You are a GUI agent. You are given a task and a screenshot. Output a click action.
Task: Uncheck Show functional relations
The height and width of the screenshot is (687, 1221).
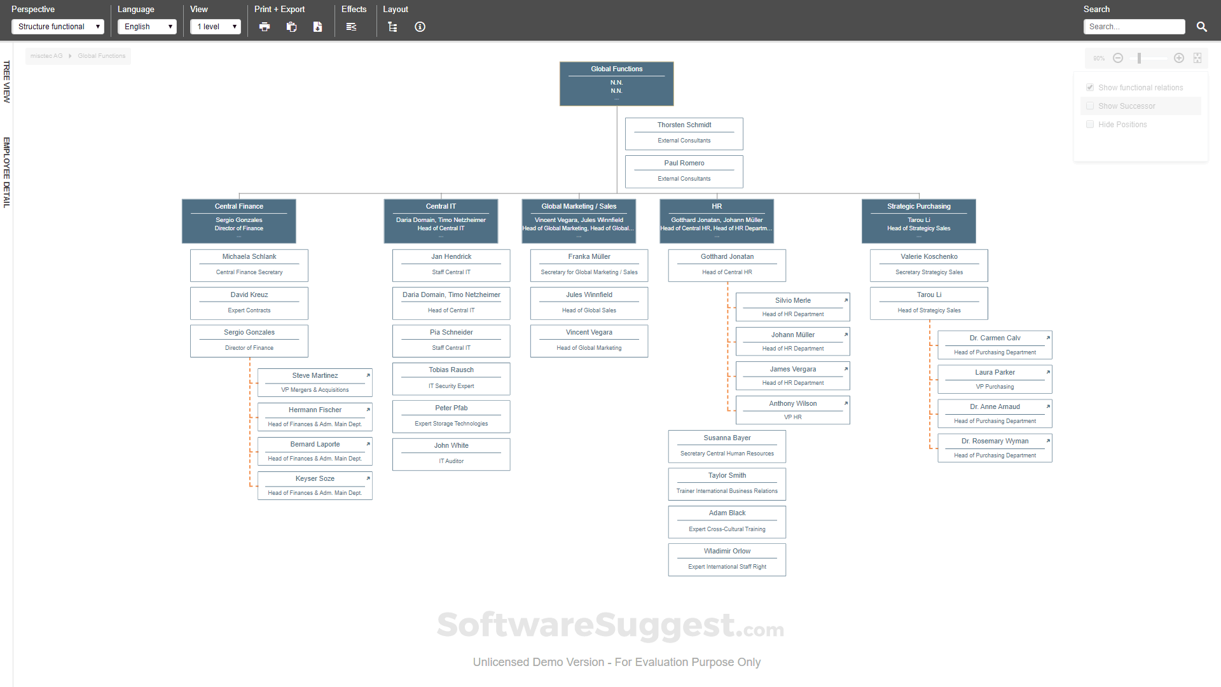click(x=1090, y=87)
